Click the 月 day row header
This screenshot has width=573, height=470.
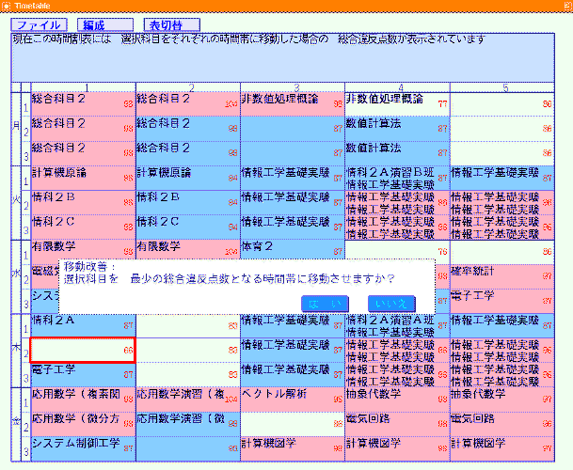coord(16,123)
